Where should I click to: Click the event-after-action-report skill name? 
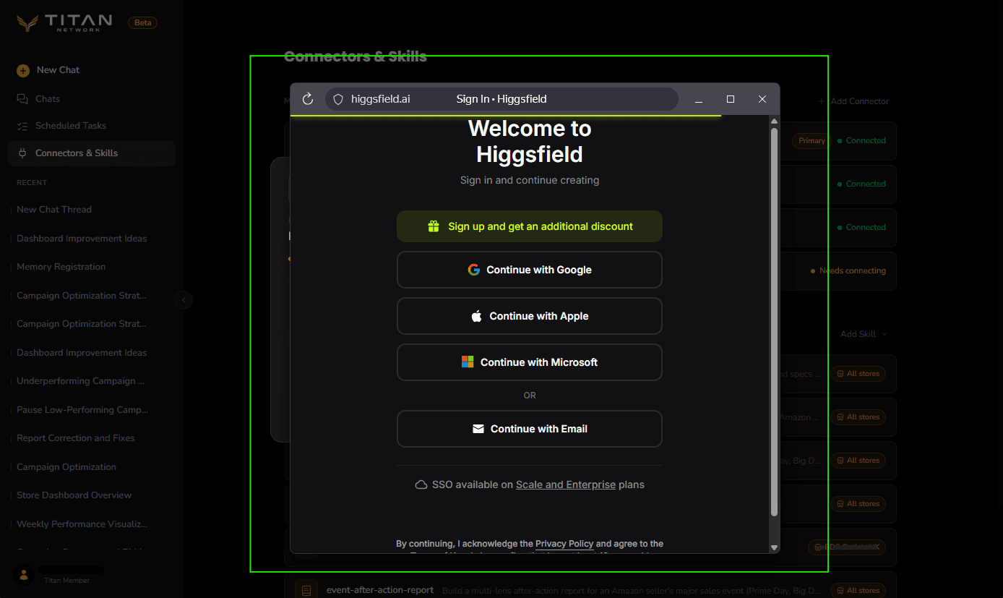click(x=380, y=590)
